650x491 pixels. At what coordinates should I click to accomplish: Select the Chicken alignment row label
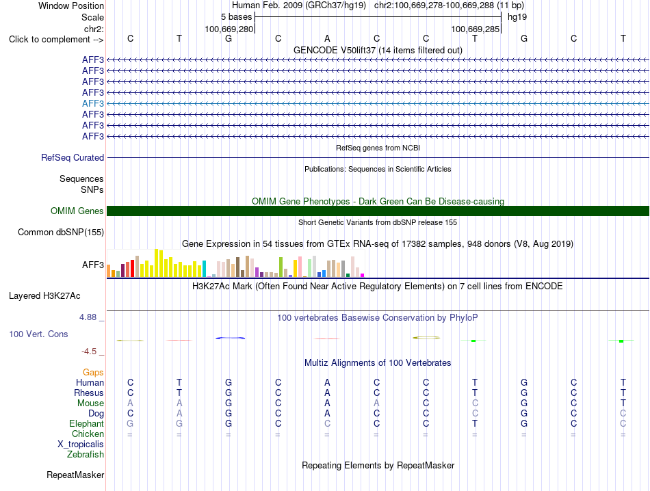point(88,434)
